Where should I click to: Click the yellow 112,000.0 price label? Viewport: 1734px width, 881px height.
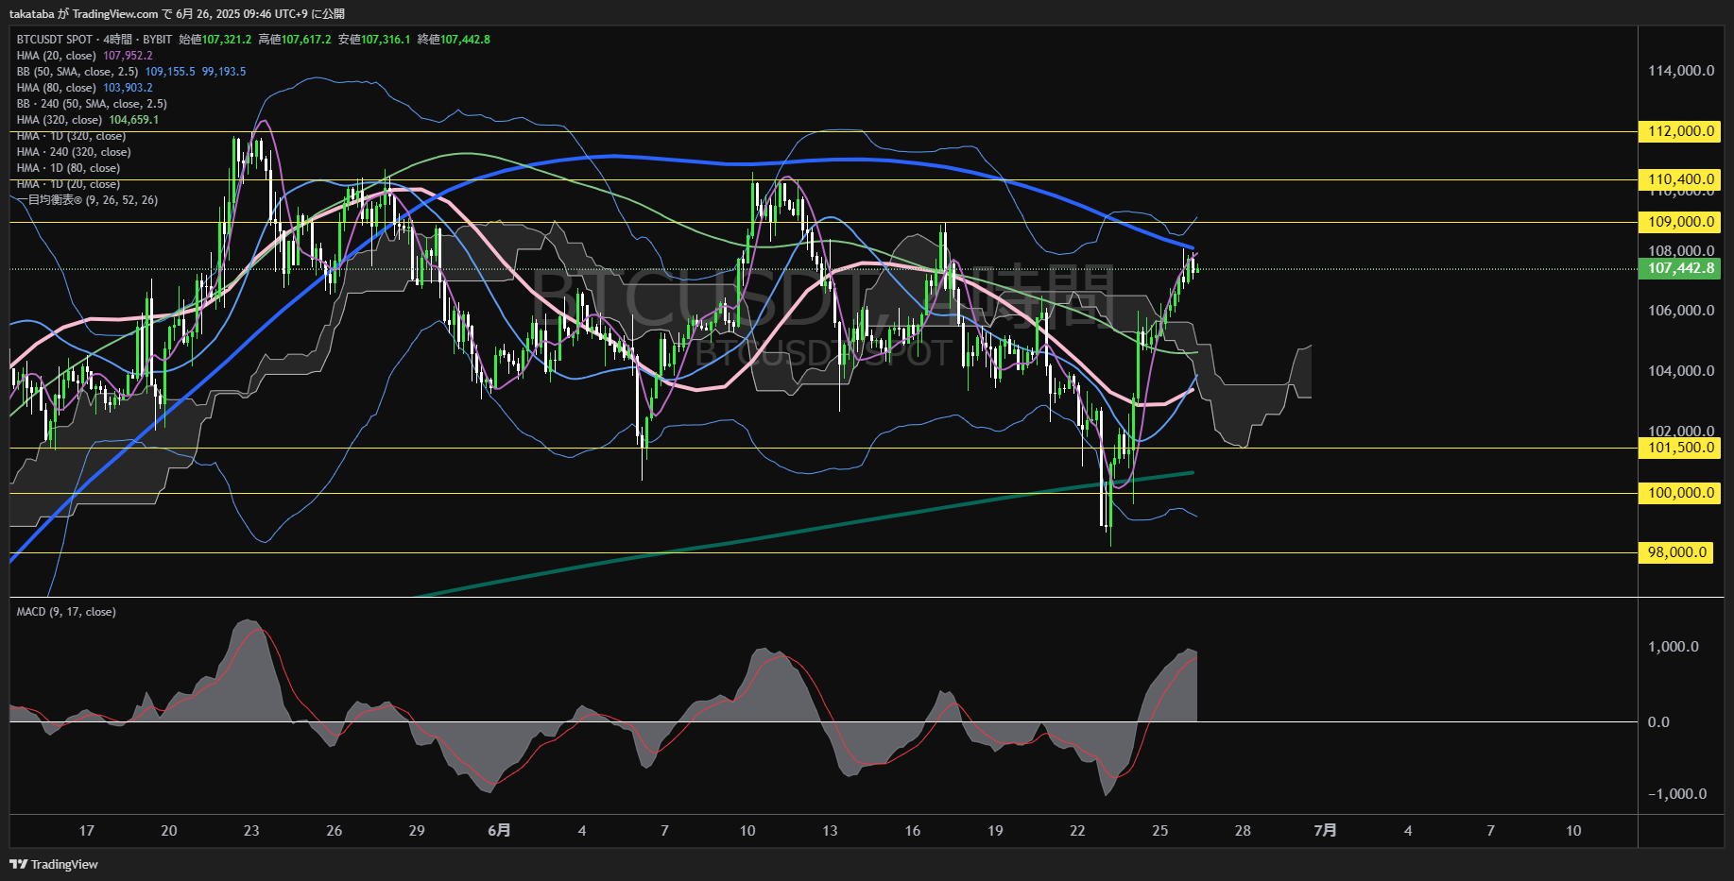1679,131
